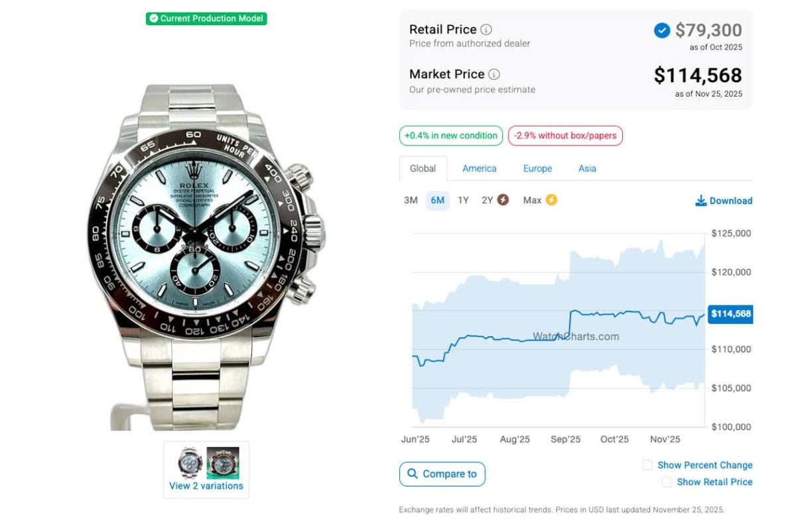This screenshot has width=796, height=526.
Task: Click the Download arrow icon
Action: coord(700,201)
